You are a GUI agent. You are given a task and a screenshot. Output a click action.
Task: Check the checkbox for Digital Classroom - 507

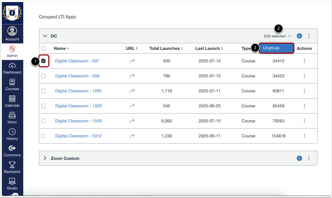pyautogui.click(x=44, y=61)
